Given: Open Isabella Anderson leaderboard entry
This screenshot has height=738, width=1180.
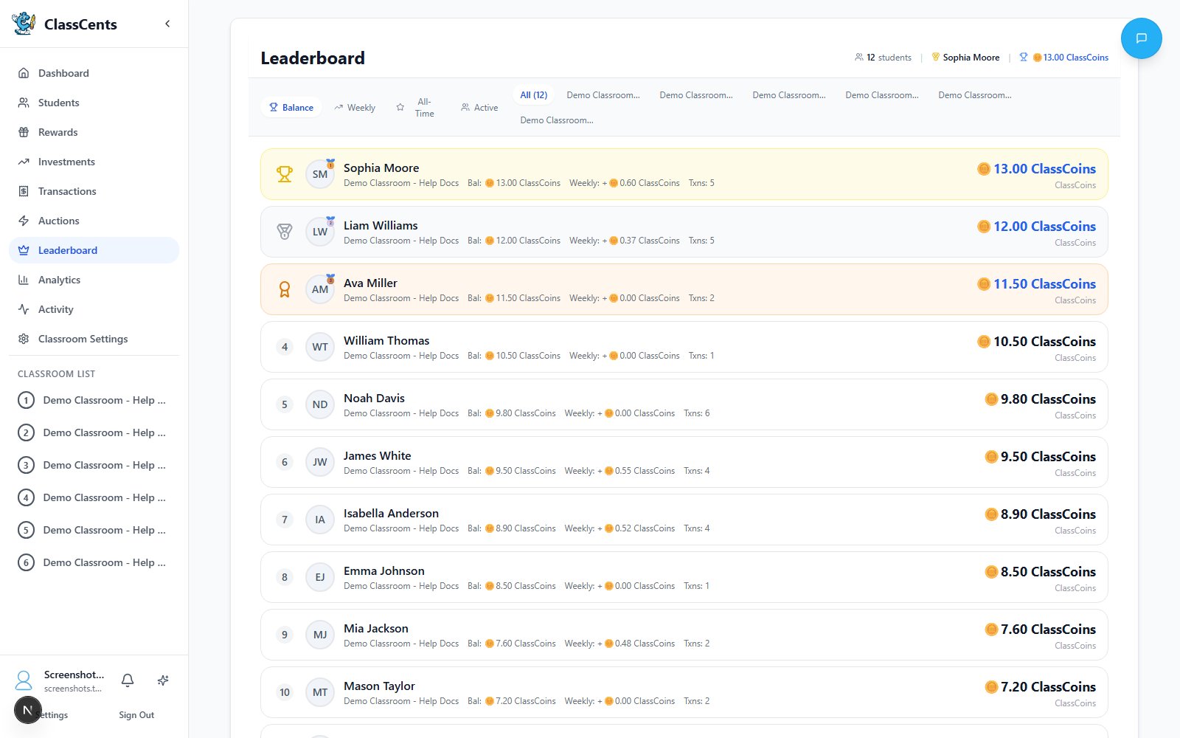Looking at the screenshot, I should coord(684,520).
